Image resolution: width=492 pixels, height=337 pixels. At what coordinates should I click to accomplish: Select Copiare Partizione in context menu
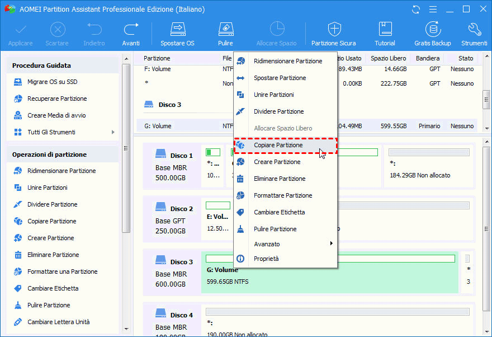286,145
